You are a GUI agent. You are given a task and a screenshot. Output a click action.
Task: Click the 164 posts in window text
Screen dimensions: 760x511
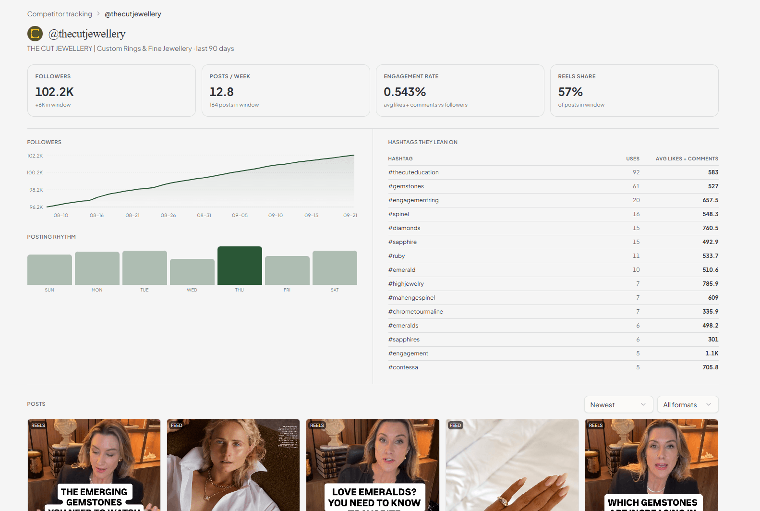[x=234, y=105]
